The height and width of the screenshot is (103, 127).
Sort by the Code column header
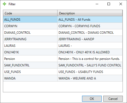coord(30,13)
